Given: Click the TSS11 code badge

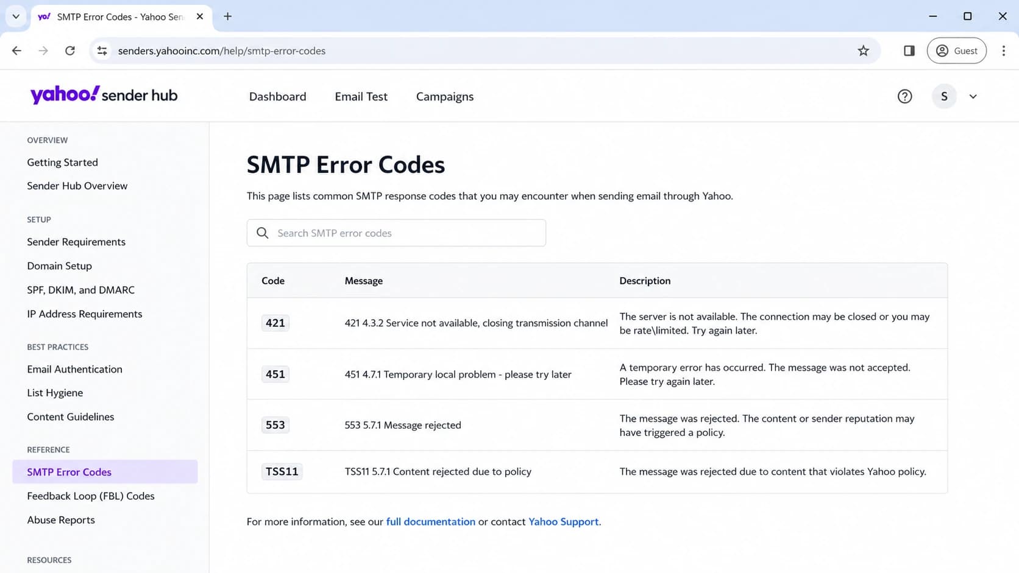Looking at the screenshot, I should pos(282,471).
